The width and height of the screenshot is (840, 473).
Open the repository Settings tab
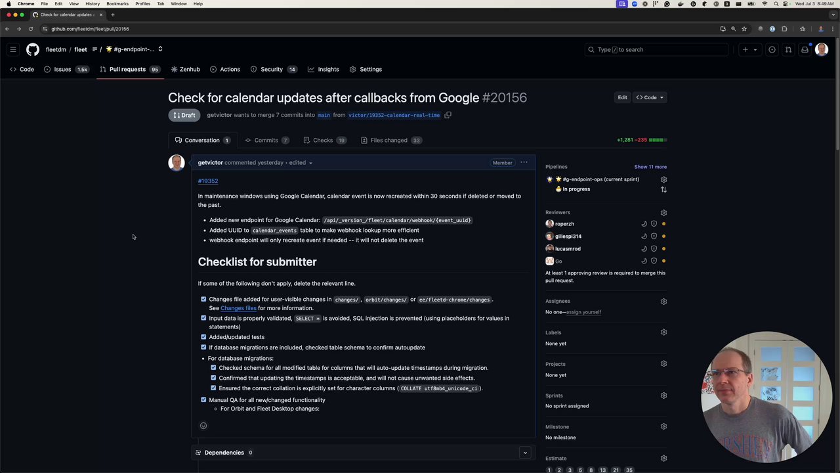[366, 69]
